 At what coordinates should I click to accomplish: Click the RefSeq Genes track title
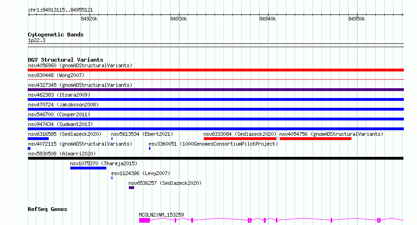[47, 209]
